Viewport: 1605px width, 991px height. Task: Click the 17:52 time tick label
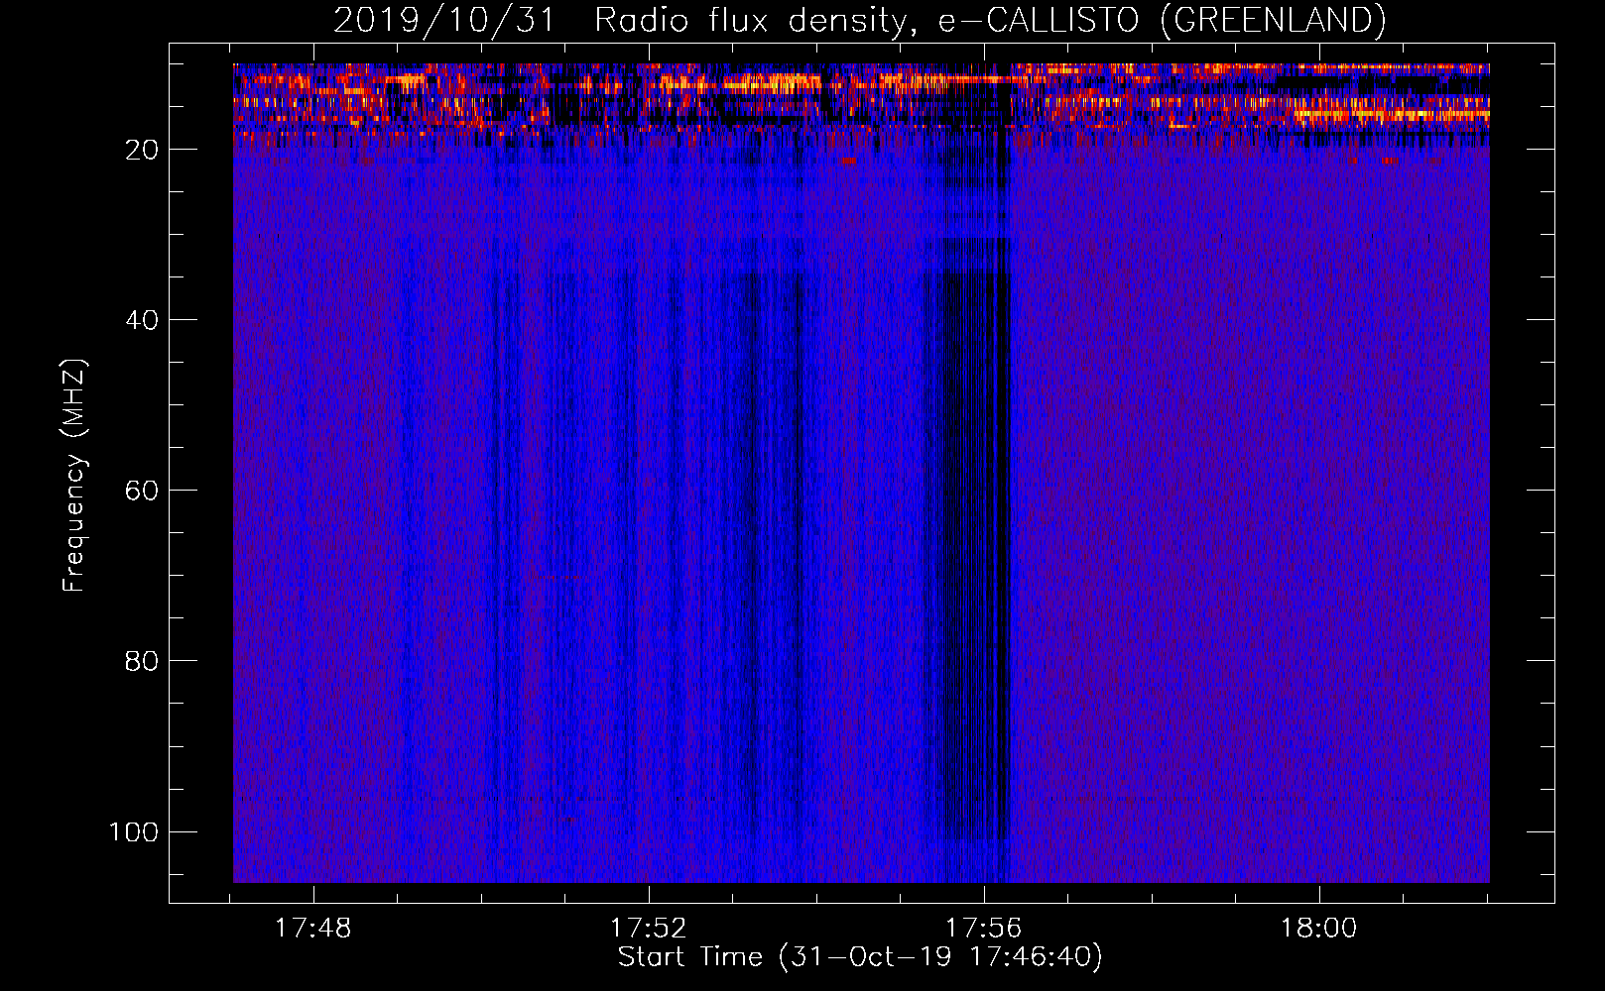(x=649, y=928)
